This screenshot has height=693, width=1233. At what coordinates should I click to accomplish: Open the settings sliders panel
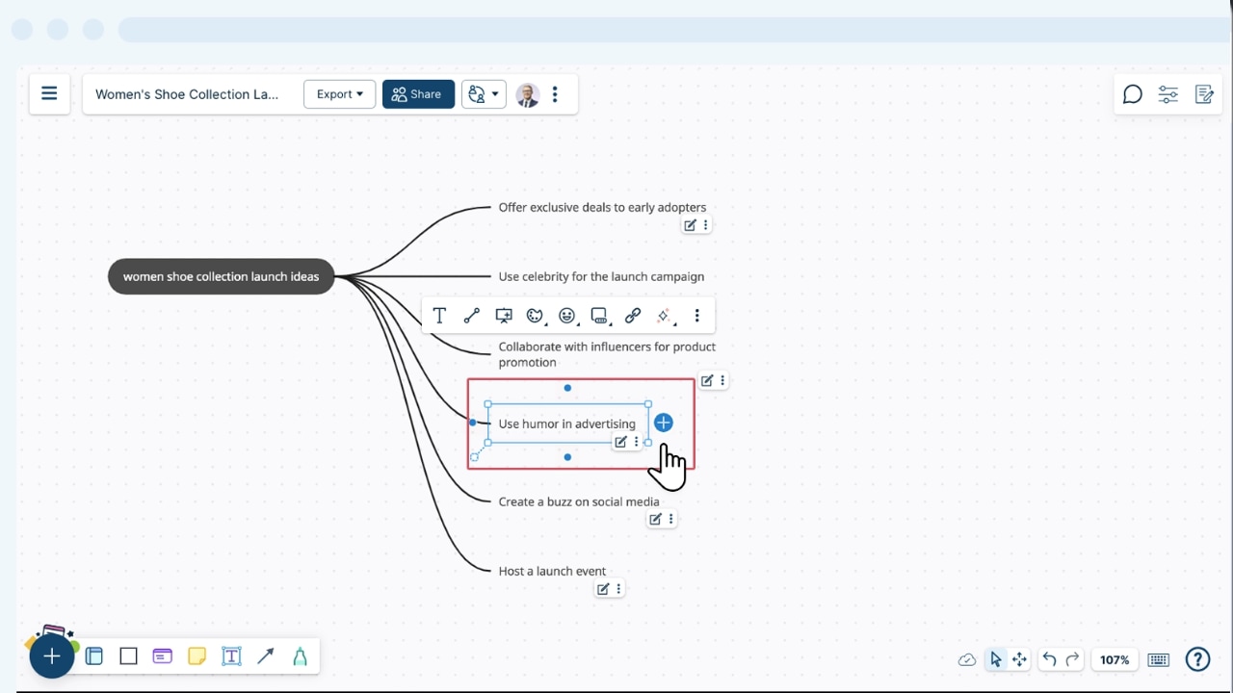[x=1167, y=94]
